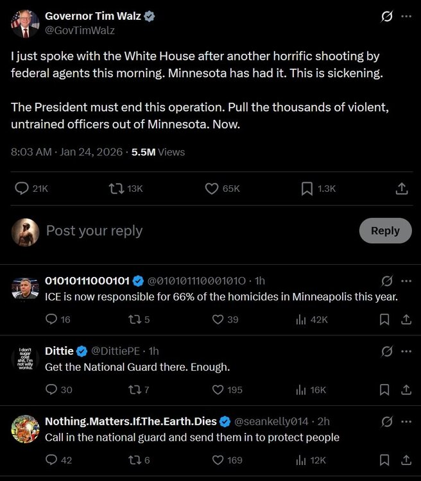View analytics for Dittie's reply with 16K views

click(300, 389)
